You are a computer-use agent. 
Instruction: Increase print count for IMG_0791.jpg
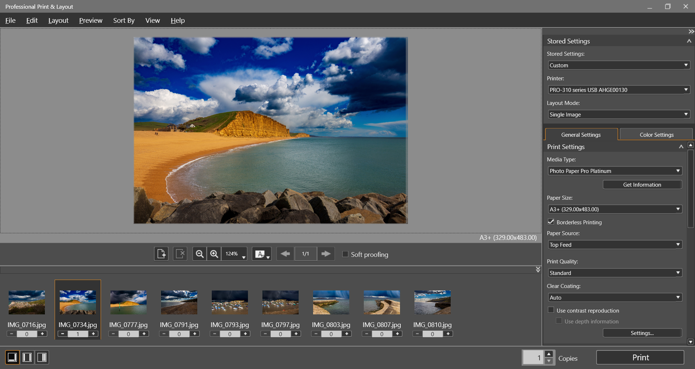pos(195,334)
